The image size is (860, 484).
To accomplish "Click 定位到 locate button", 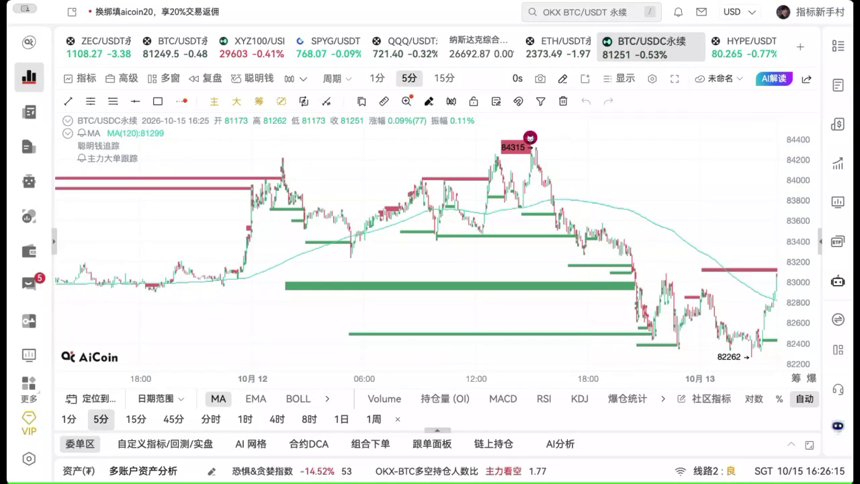I will pyautogui.click(x=92, y=399).
